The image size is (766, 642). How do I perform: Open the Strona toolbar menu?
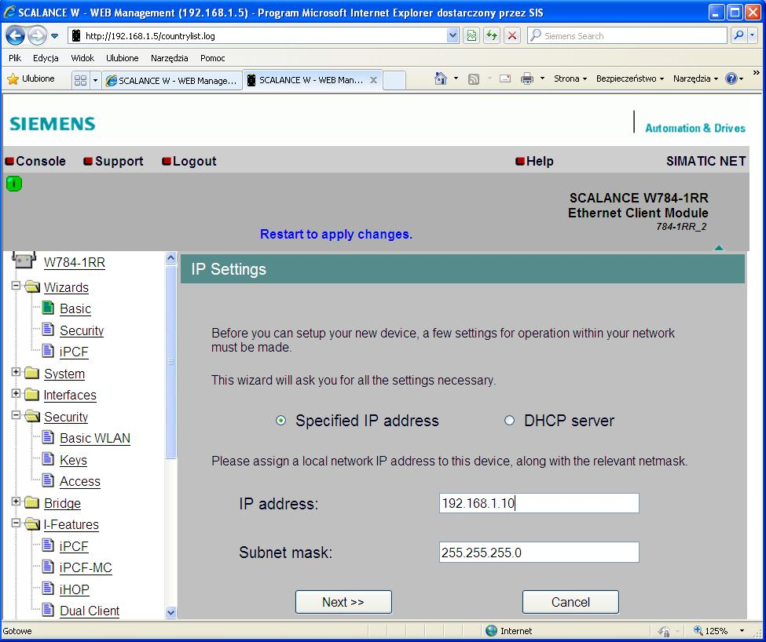click(570, 78)
